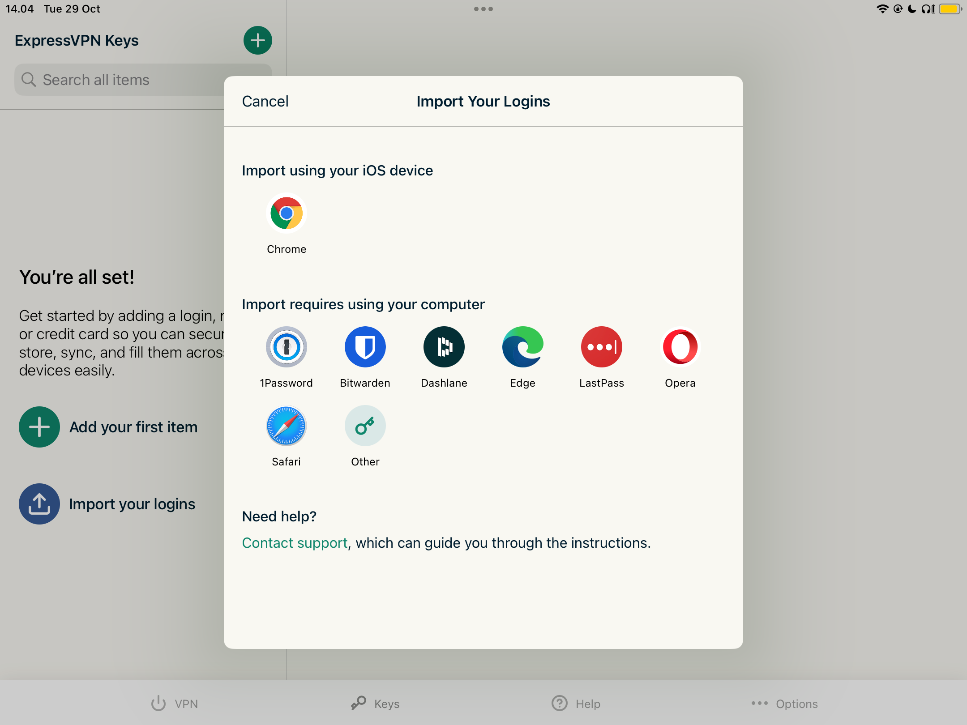Switch to the VPN tab

(x=175, y=704)
